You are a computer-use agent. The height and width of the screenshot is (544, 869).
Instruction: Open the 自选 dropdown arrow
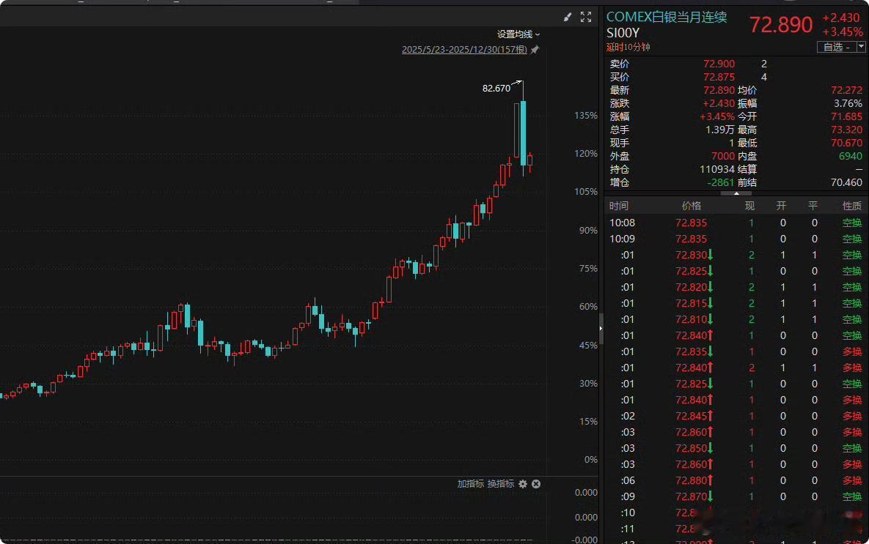pyautogui.click(x=861, y=47)
